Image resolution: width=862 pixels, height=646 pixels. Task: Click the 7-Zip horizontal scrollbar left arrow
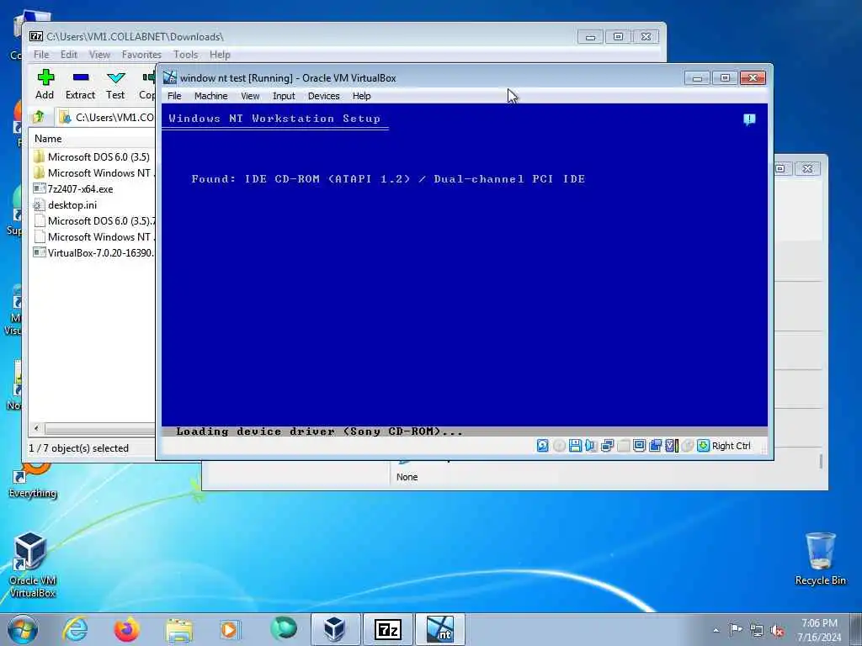tap(37, 428)
